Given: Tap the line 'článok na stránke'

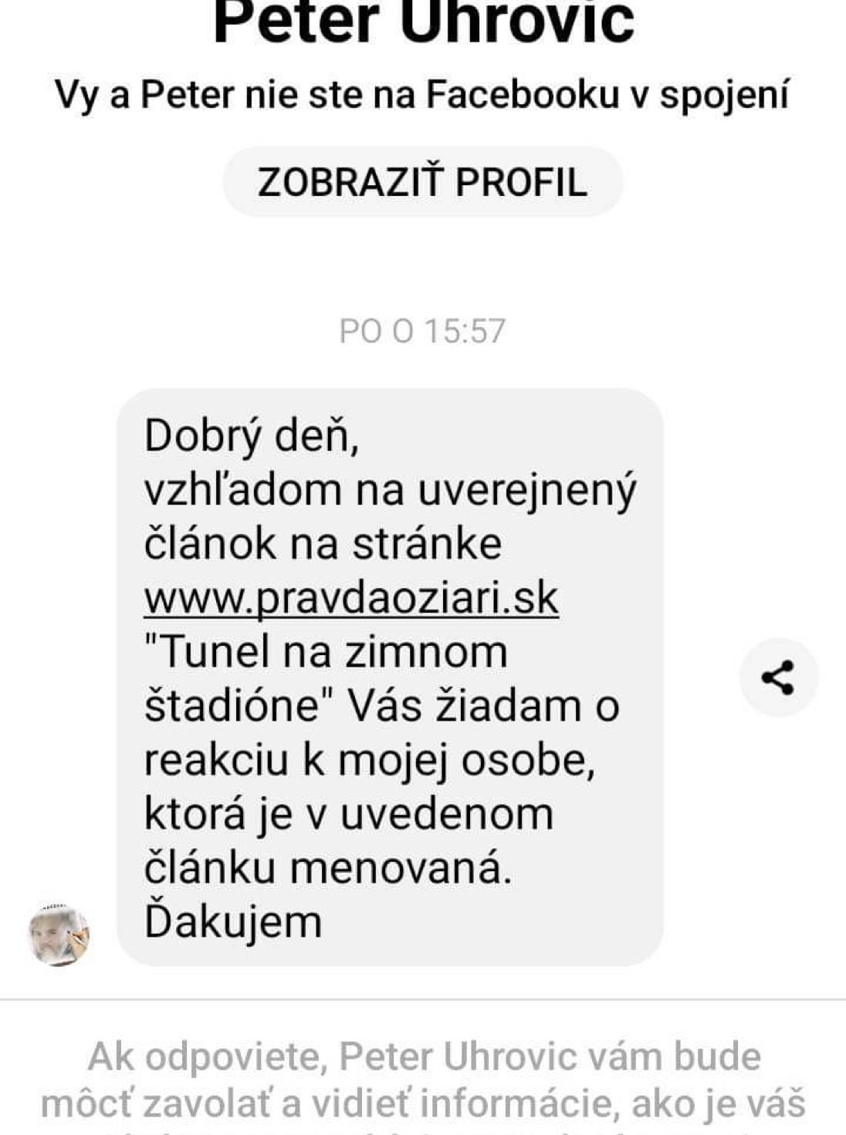Looking at the screenshot, I should [323, 544].
